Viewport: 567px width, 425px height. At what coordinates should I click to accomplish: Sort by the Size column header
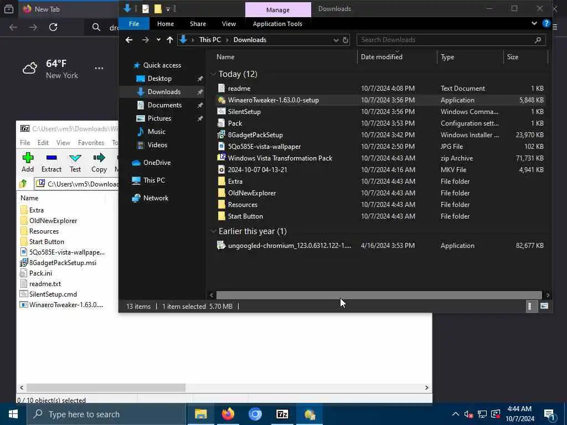pyautogui.click(x=525, y=57)
